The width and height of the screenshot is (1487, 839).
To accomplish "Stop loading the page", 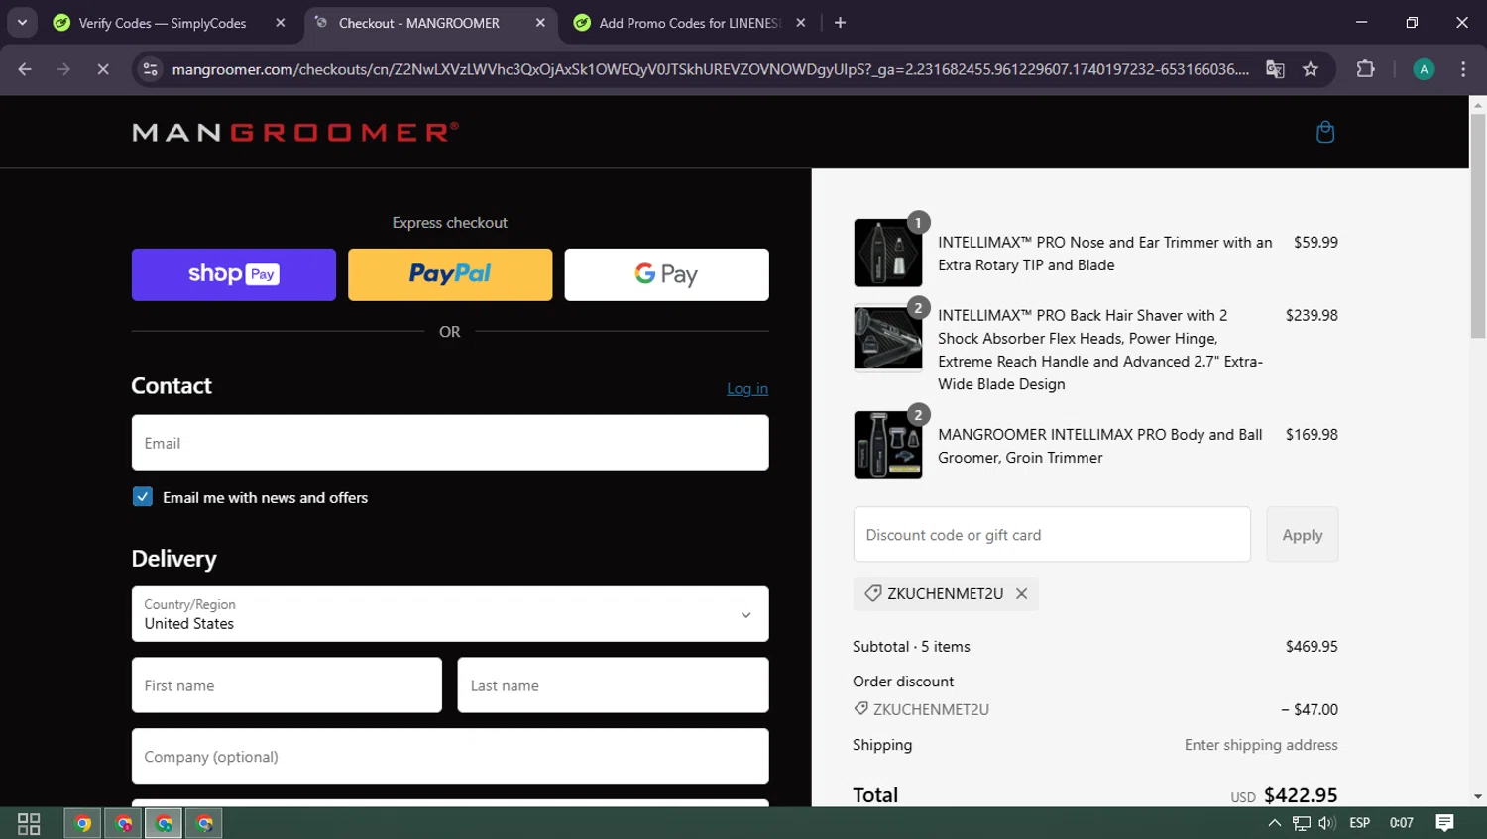I will (102, 69).
